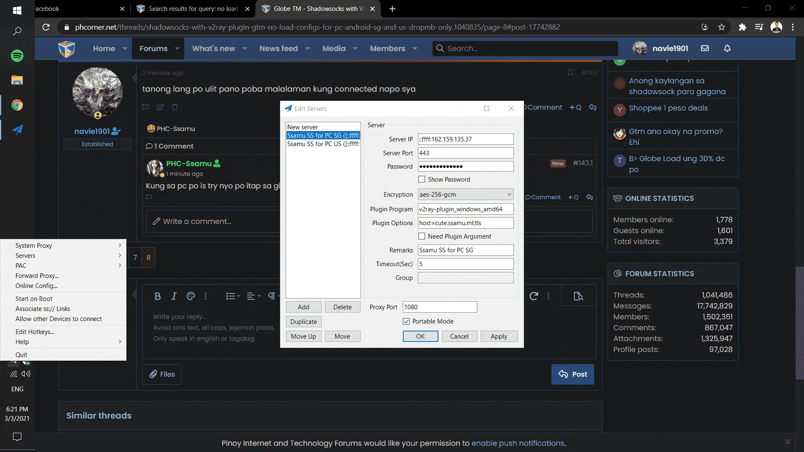The image size is (804, 452).
Task: Open Windows notification center icon
Action: point(17,437)
